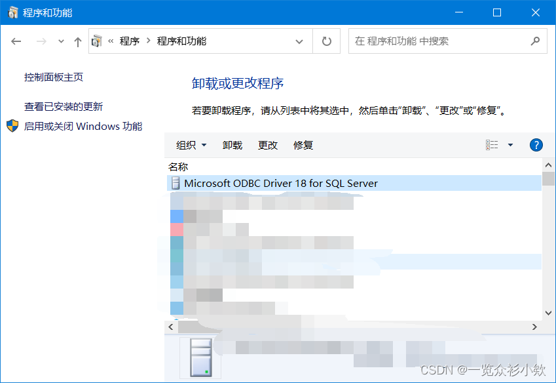Click the Microsoft ODBC Driver program icon

174,183
